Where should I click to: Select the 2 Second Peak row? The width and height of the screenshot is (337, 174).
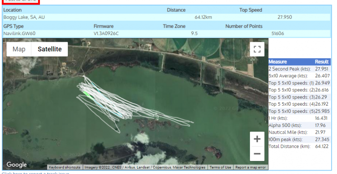point(299,69)
